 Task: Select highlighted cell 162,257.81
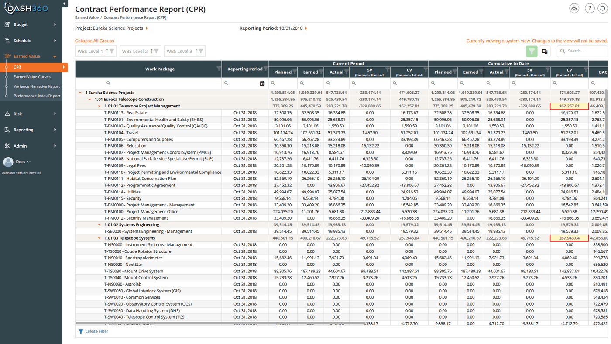point(569,106)
